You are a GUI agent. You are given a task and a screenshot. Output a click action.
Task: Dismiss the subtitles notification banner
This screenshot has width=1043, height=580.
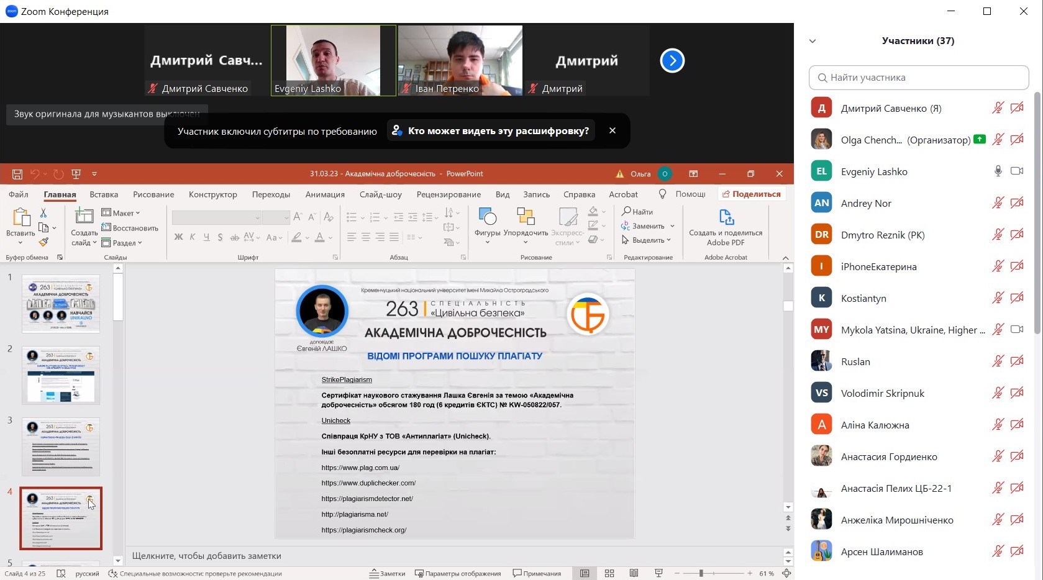point(613,130)
